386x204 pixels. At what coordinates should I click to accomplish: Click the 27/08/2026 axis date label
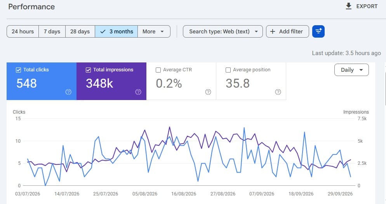coord(223,194)
